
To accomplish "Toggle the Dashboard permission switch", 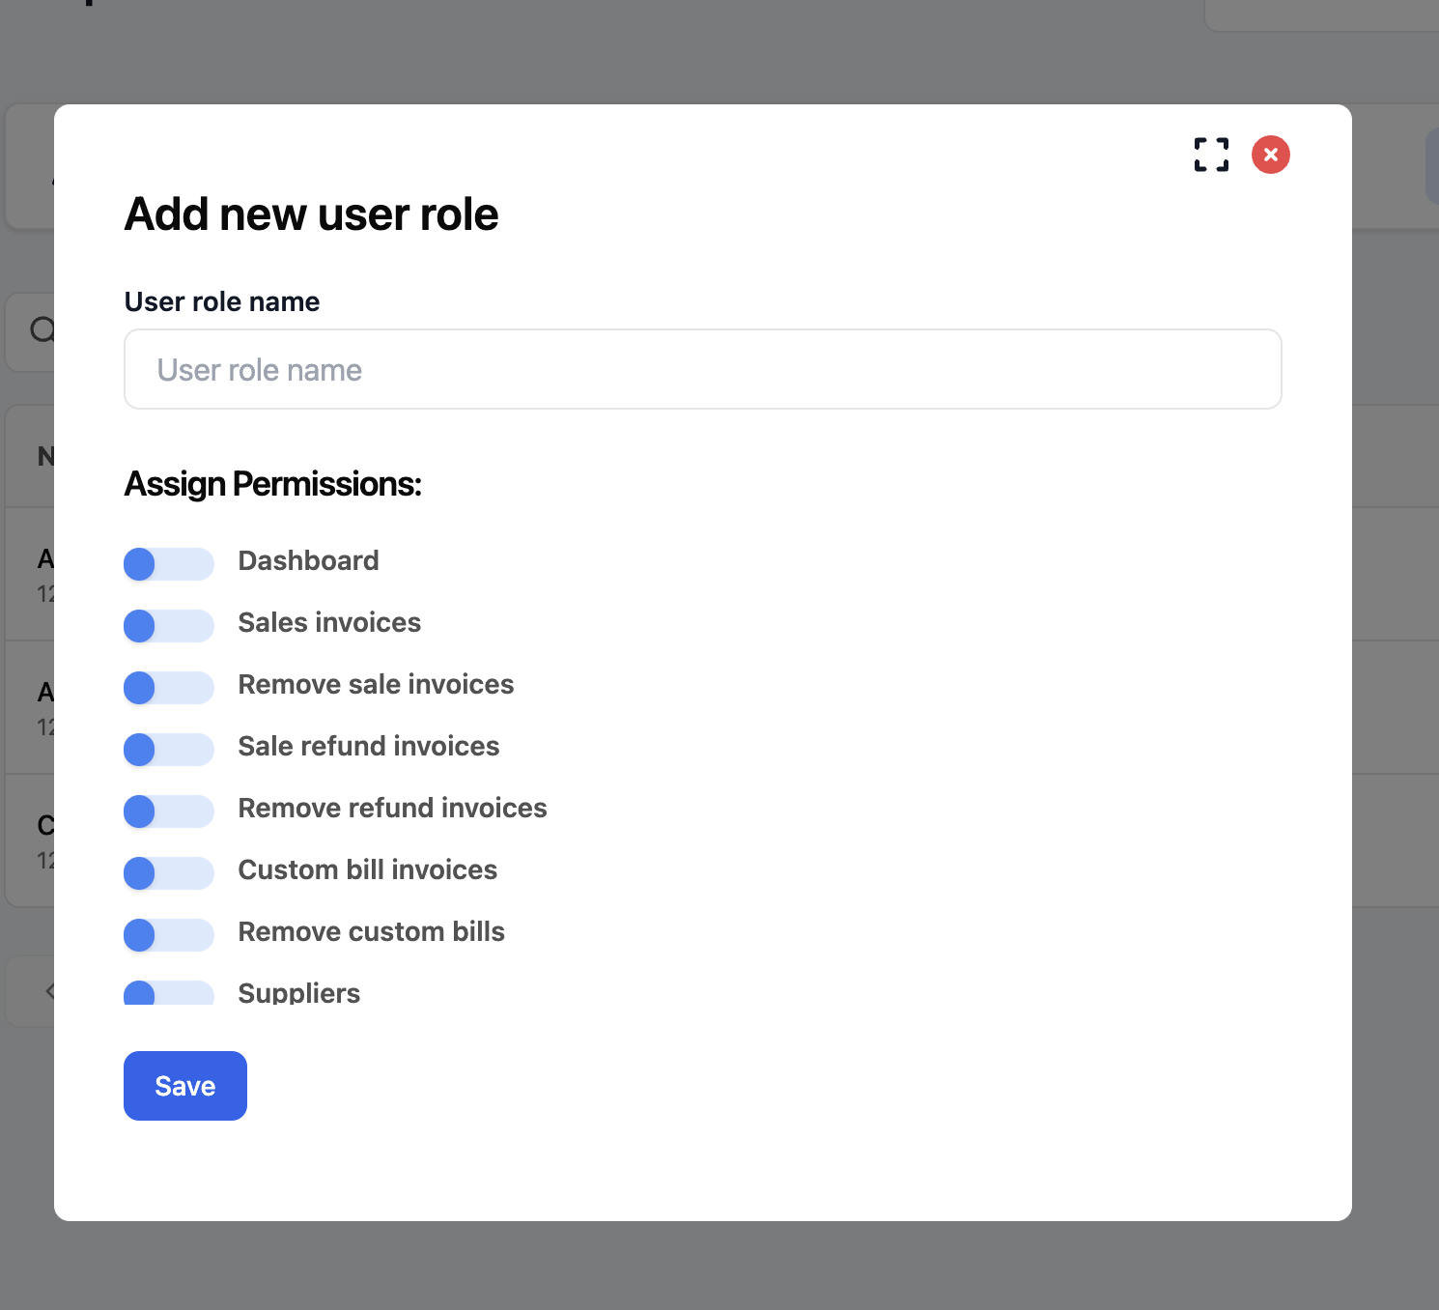I will pos(169,564).
